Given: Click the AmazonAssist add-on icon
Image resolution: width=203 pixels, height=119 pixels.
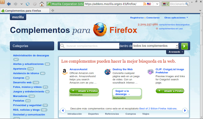Looking at the screenshot, I should 65,72.
